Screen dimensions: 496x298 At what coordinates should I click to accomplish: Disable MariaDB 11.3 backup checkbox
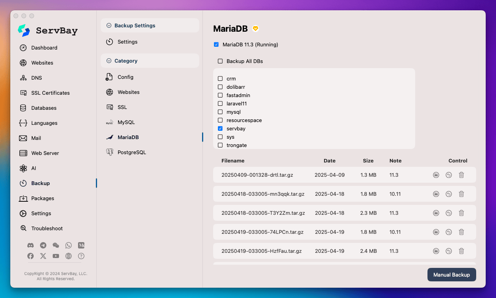click(216, 44)
